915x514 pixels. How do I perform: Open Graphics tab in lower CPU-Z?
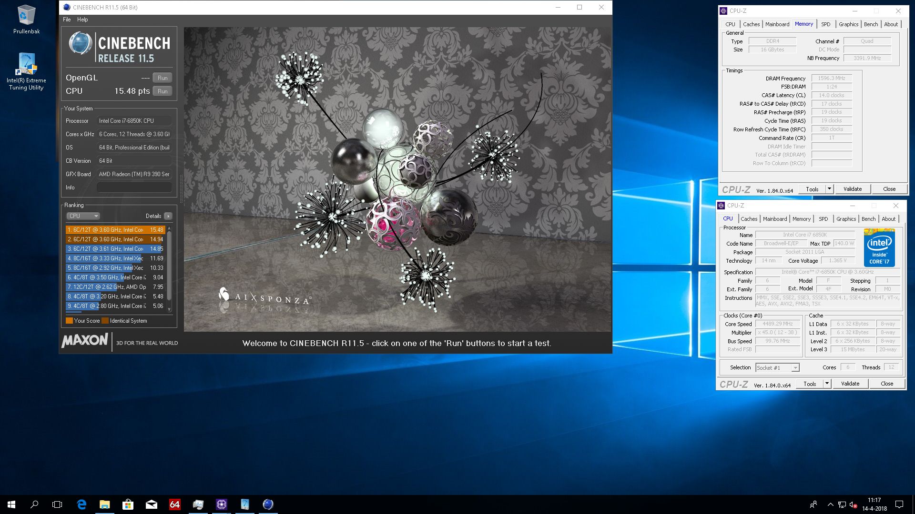point(846,219)
